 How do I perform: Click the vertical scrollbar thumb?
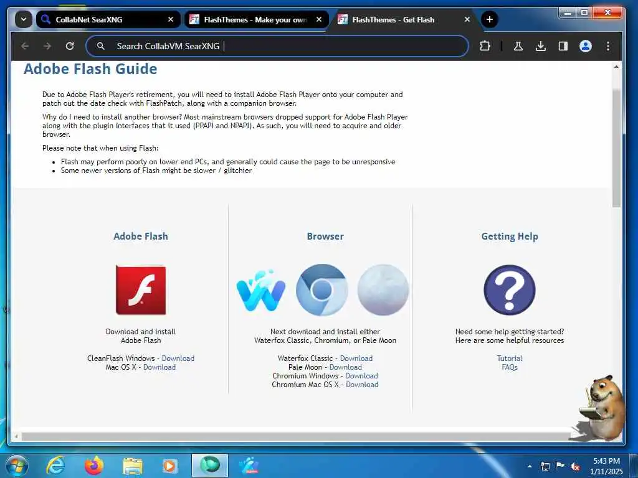click(x=616, y=148)
